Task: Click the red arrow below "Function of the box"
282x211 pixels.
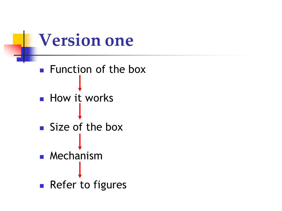Action: [x=80, y=83]
